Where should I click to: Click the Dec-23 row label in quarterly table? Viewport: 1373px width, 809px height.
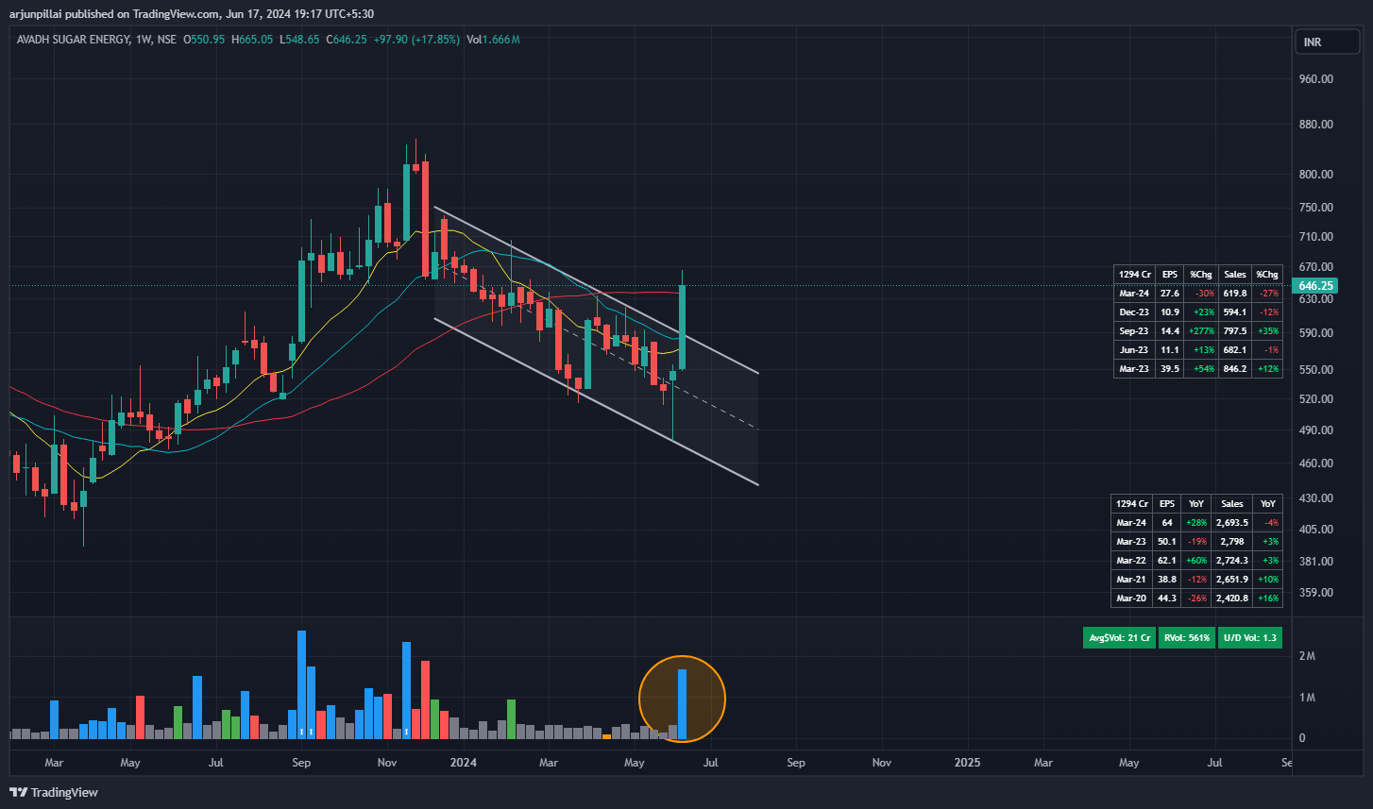pyautogui.click(x=1133, y=312)
